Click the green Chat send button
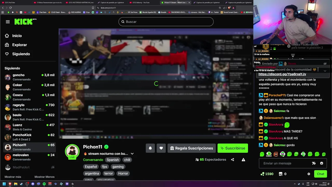This screenshot has width=332, height=187. tap(320, 174)
